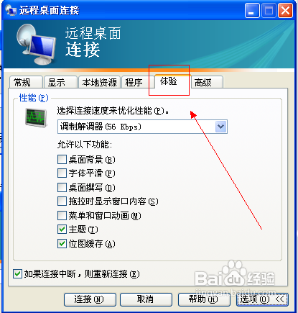Open the 高级 tab
The image size is (298, 313).
tap(208, 82)
